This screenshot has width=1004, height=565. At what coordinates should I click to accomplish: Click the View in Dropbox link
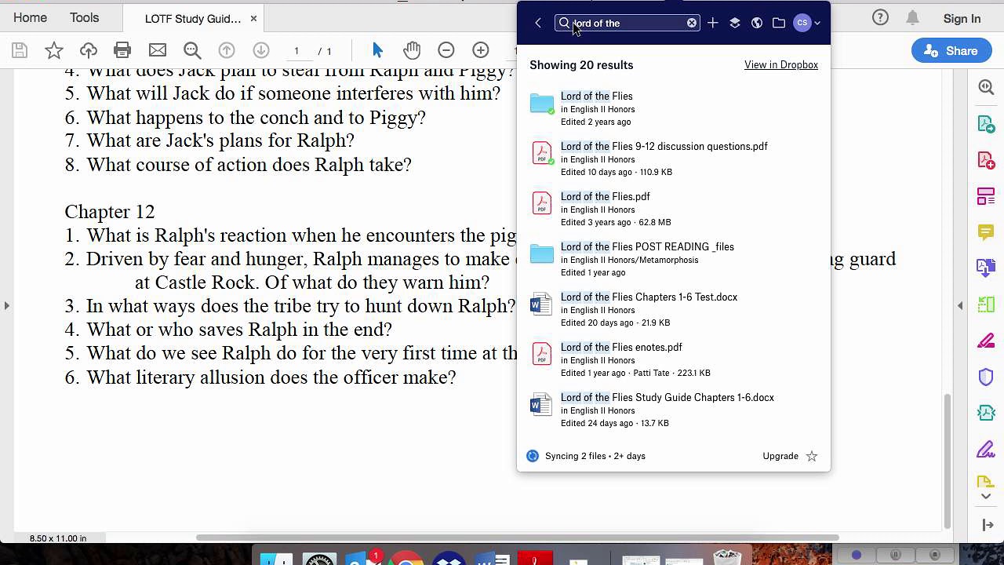pos(781,65)
